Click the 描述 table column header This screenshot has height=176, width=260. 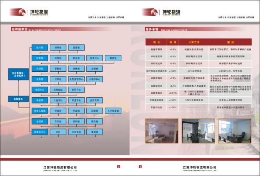pyautogui.click(x=230, y=42)
